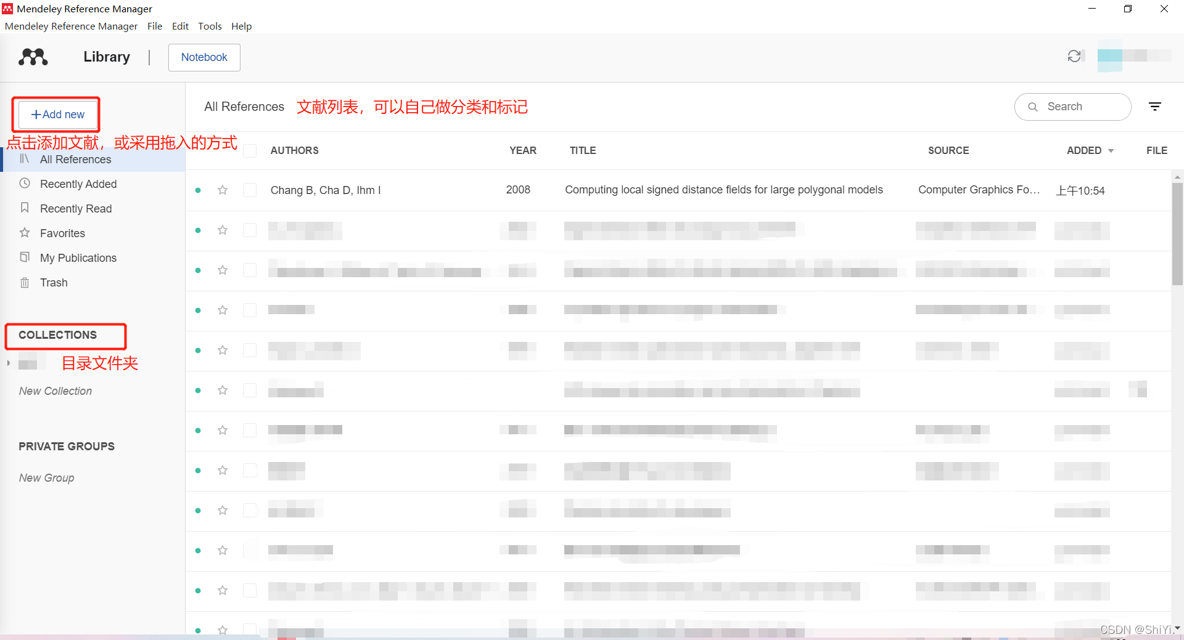Screen dimensions: 1184x640
Task: Sort references by the SOURCE column header
Action: point(948,150)
